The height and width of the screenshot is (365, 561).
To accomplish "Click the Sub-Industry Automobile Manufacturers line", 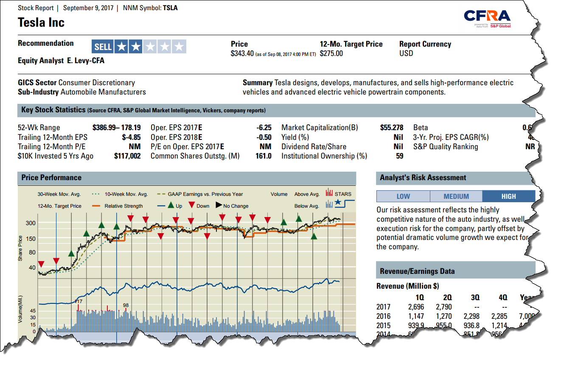I will [82, 92].
